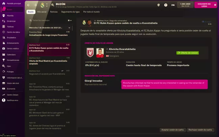This screenshot has width=219, height=137.
Task: Click Cesión hasta final de temporada value
Action: tap(144, 65)
